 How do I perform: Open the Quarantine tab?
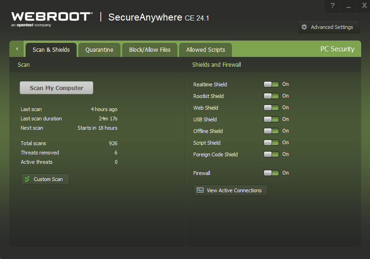coord(99,50)
